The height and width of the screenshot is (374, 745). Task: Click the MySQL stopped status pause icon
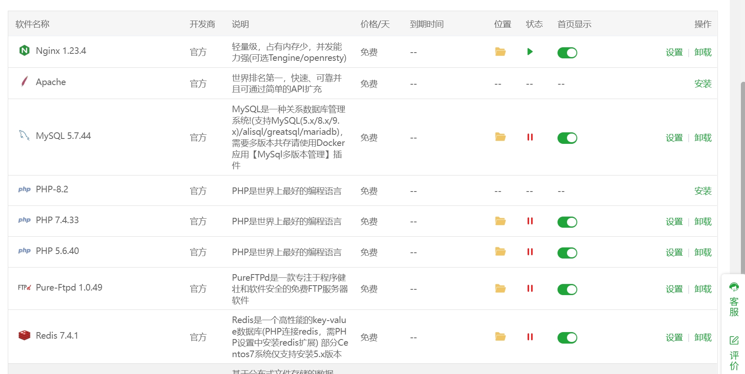tap(530, 137)
